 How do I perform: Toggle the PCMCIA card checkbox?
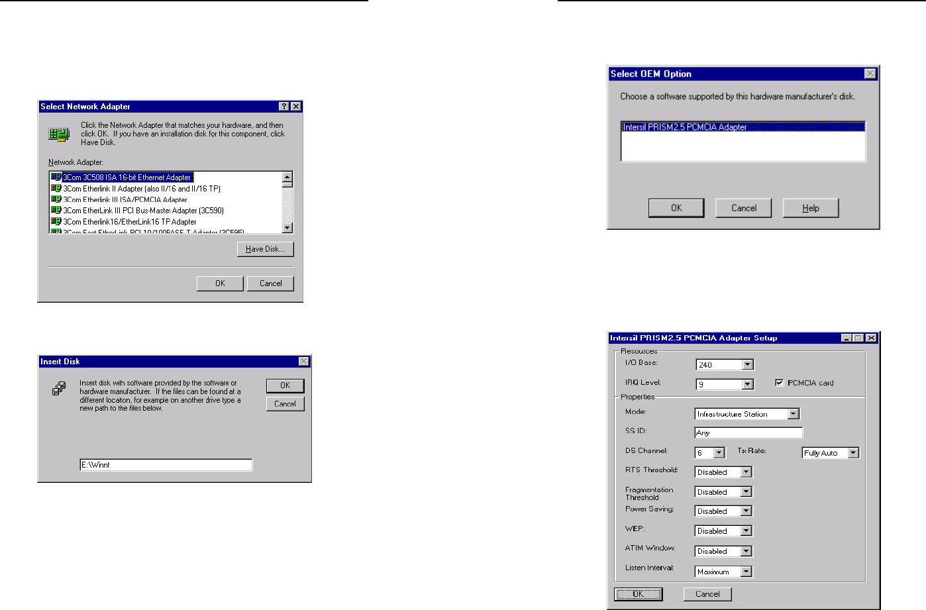pyautogui.click(x=780, y=383)
